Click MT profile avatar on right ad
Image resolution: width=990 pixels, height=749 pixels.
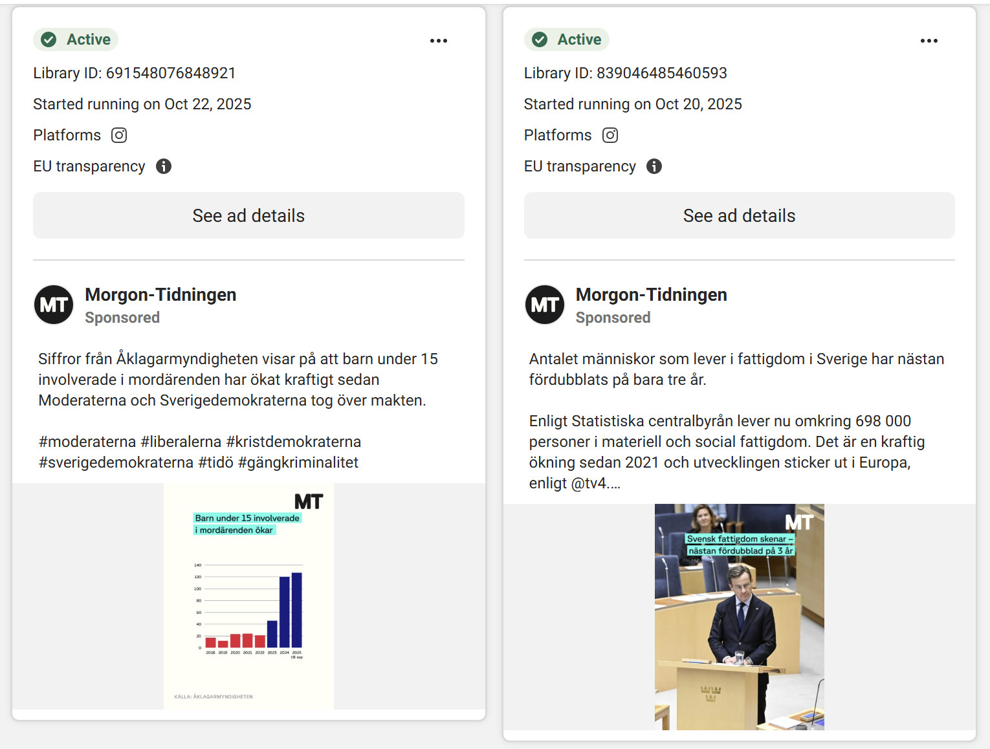[544, 305]
